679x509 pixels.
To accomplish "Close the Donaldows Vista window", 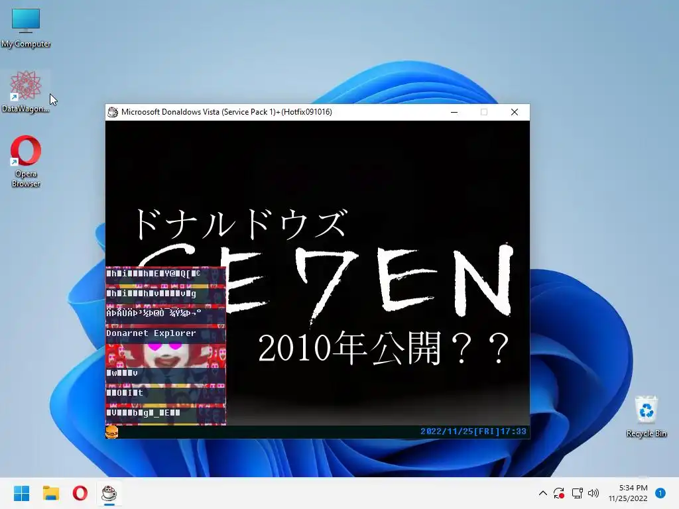I will (515, 112).
